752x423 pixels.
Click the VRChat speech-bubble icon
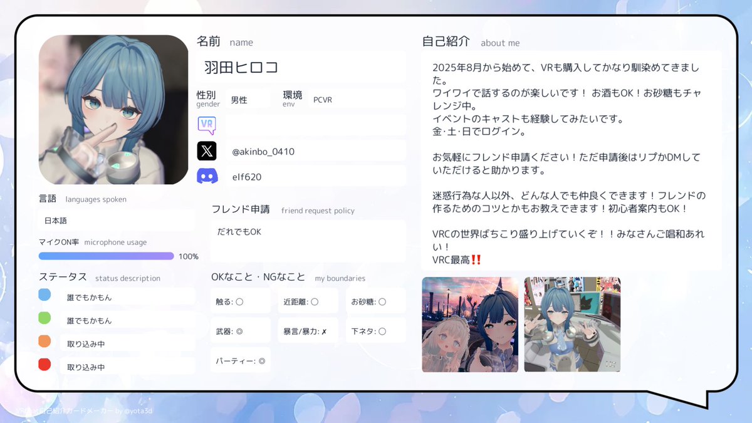207,125
